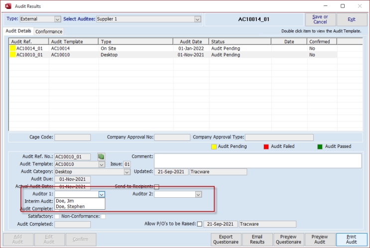Open the Auditor 2 dropdown
This screenshot has height=248, width=370.
tap(198, 194)
